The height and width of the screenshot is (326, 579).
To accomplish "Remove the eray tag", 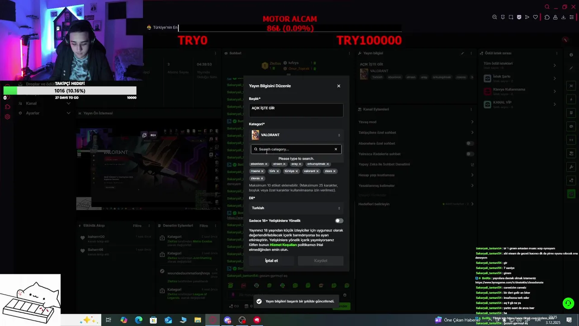I will [300, 164].
